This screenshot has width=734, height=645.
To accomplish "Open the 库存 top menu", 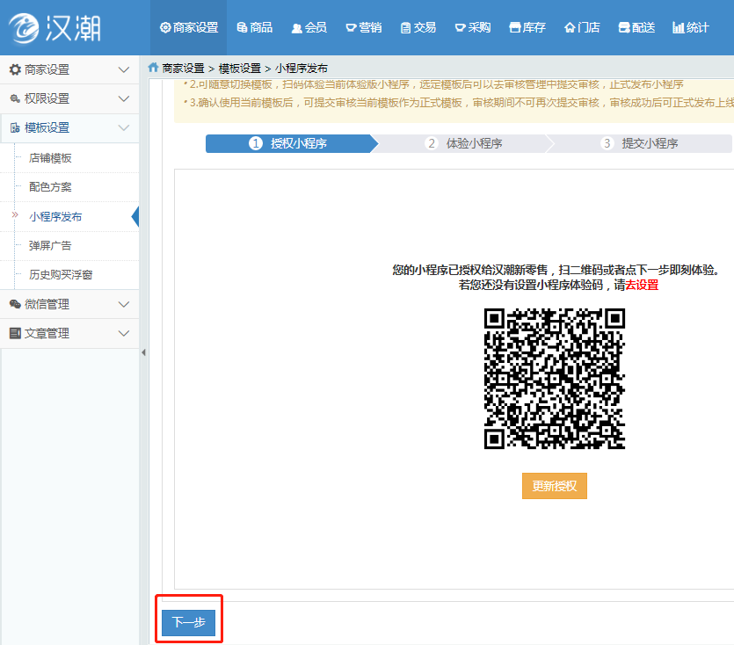I will click(x=527, y=27).
